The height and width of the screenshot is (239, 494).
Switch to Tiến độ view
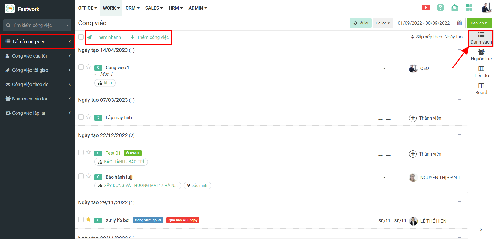click(x=481, y=72)
